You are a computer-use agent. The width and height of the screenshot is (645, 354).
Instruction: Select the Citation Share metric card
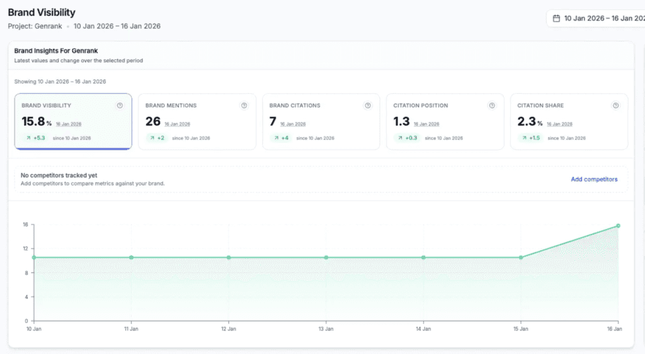pyautogui.click(x=569, y=121)
